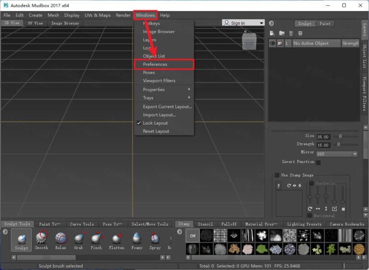Toggle layer visibility eye column
This screenshot has width=369, height=270.
272,43
